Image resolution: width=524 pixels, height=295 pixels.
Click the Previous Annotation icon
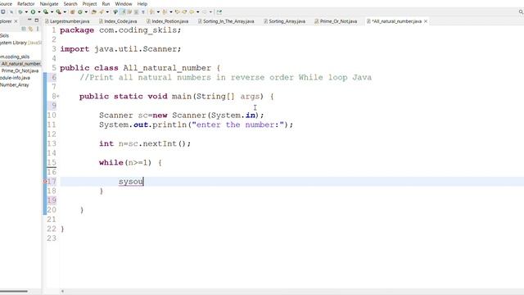(165, 12)
